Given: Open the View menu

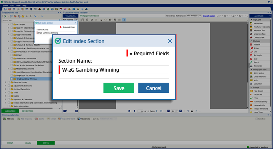Looking at the screenshot, I should coord(18,6).
